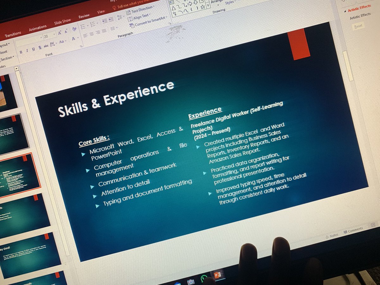Toggle italic formatting in Font group
The width and height of the screenshot is (380, 285).
(27, 50)
